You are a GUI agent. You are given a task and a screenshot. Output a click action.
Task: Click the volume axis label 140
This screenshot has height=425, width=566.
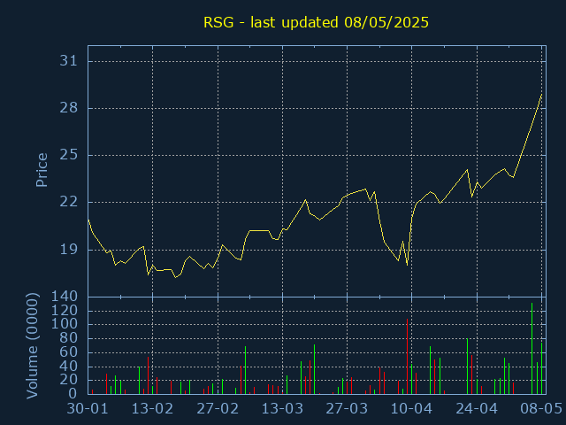[x=65, y=297]
